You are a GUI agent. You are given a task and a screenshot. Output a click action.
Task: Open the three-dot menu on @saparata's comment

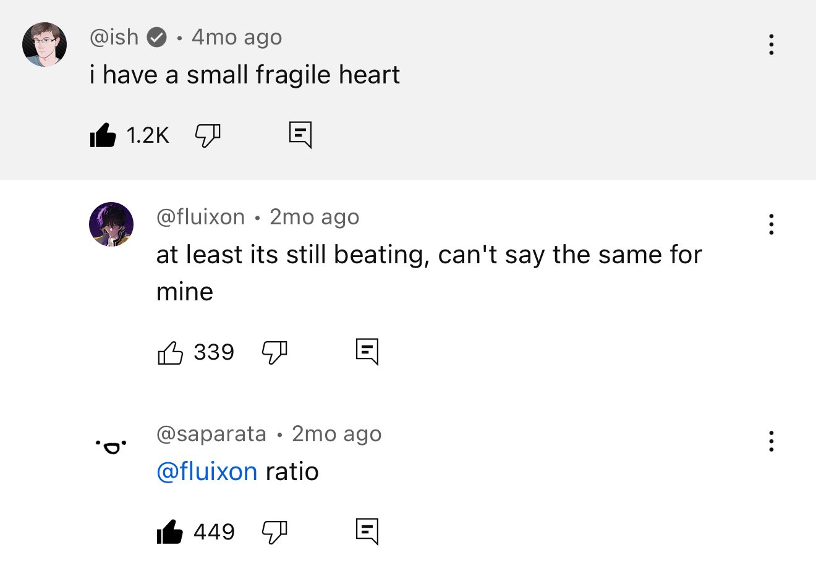point(771,441)
